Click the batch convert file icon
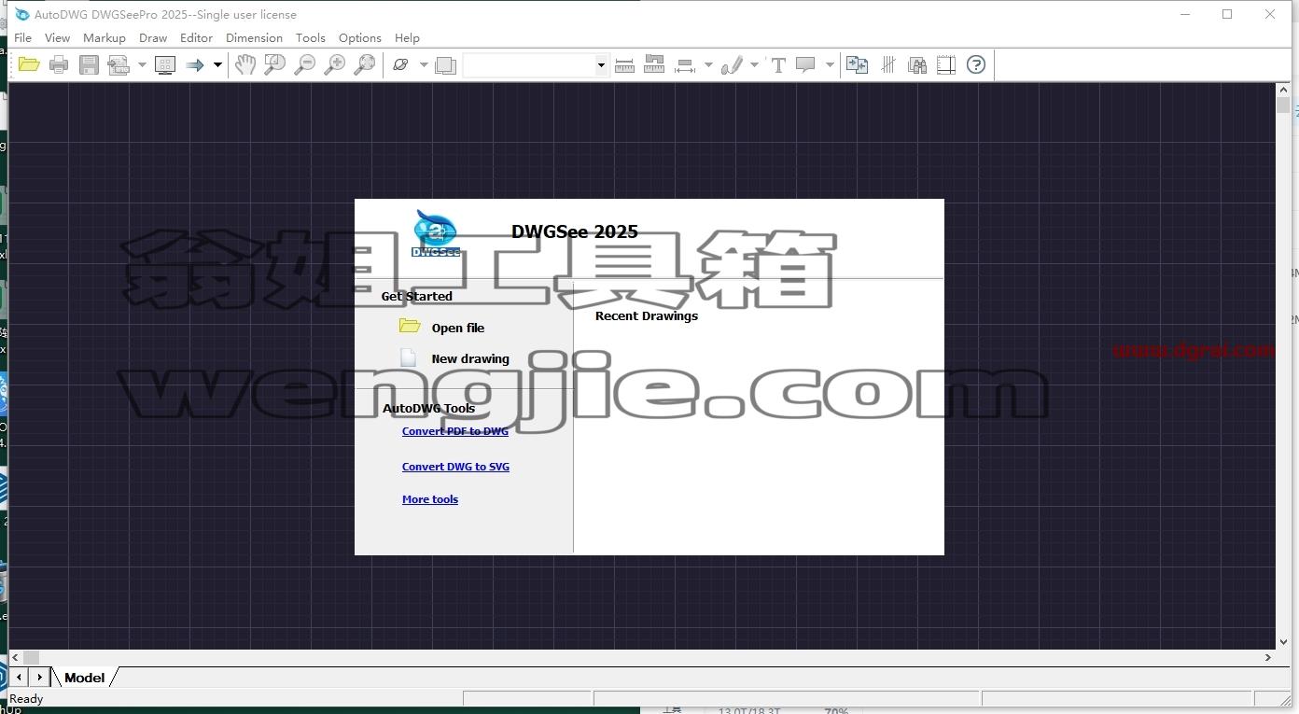1299x714 pixels. [x=119, y=64]
